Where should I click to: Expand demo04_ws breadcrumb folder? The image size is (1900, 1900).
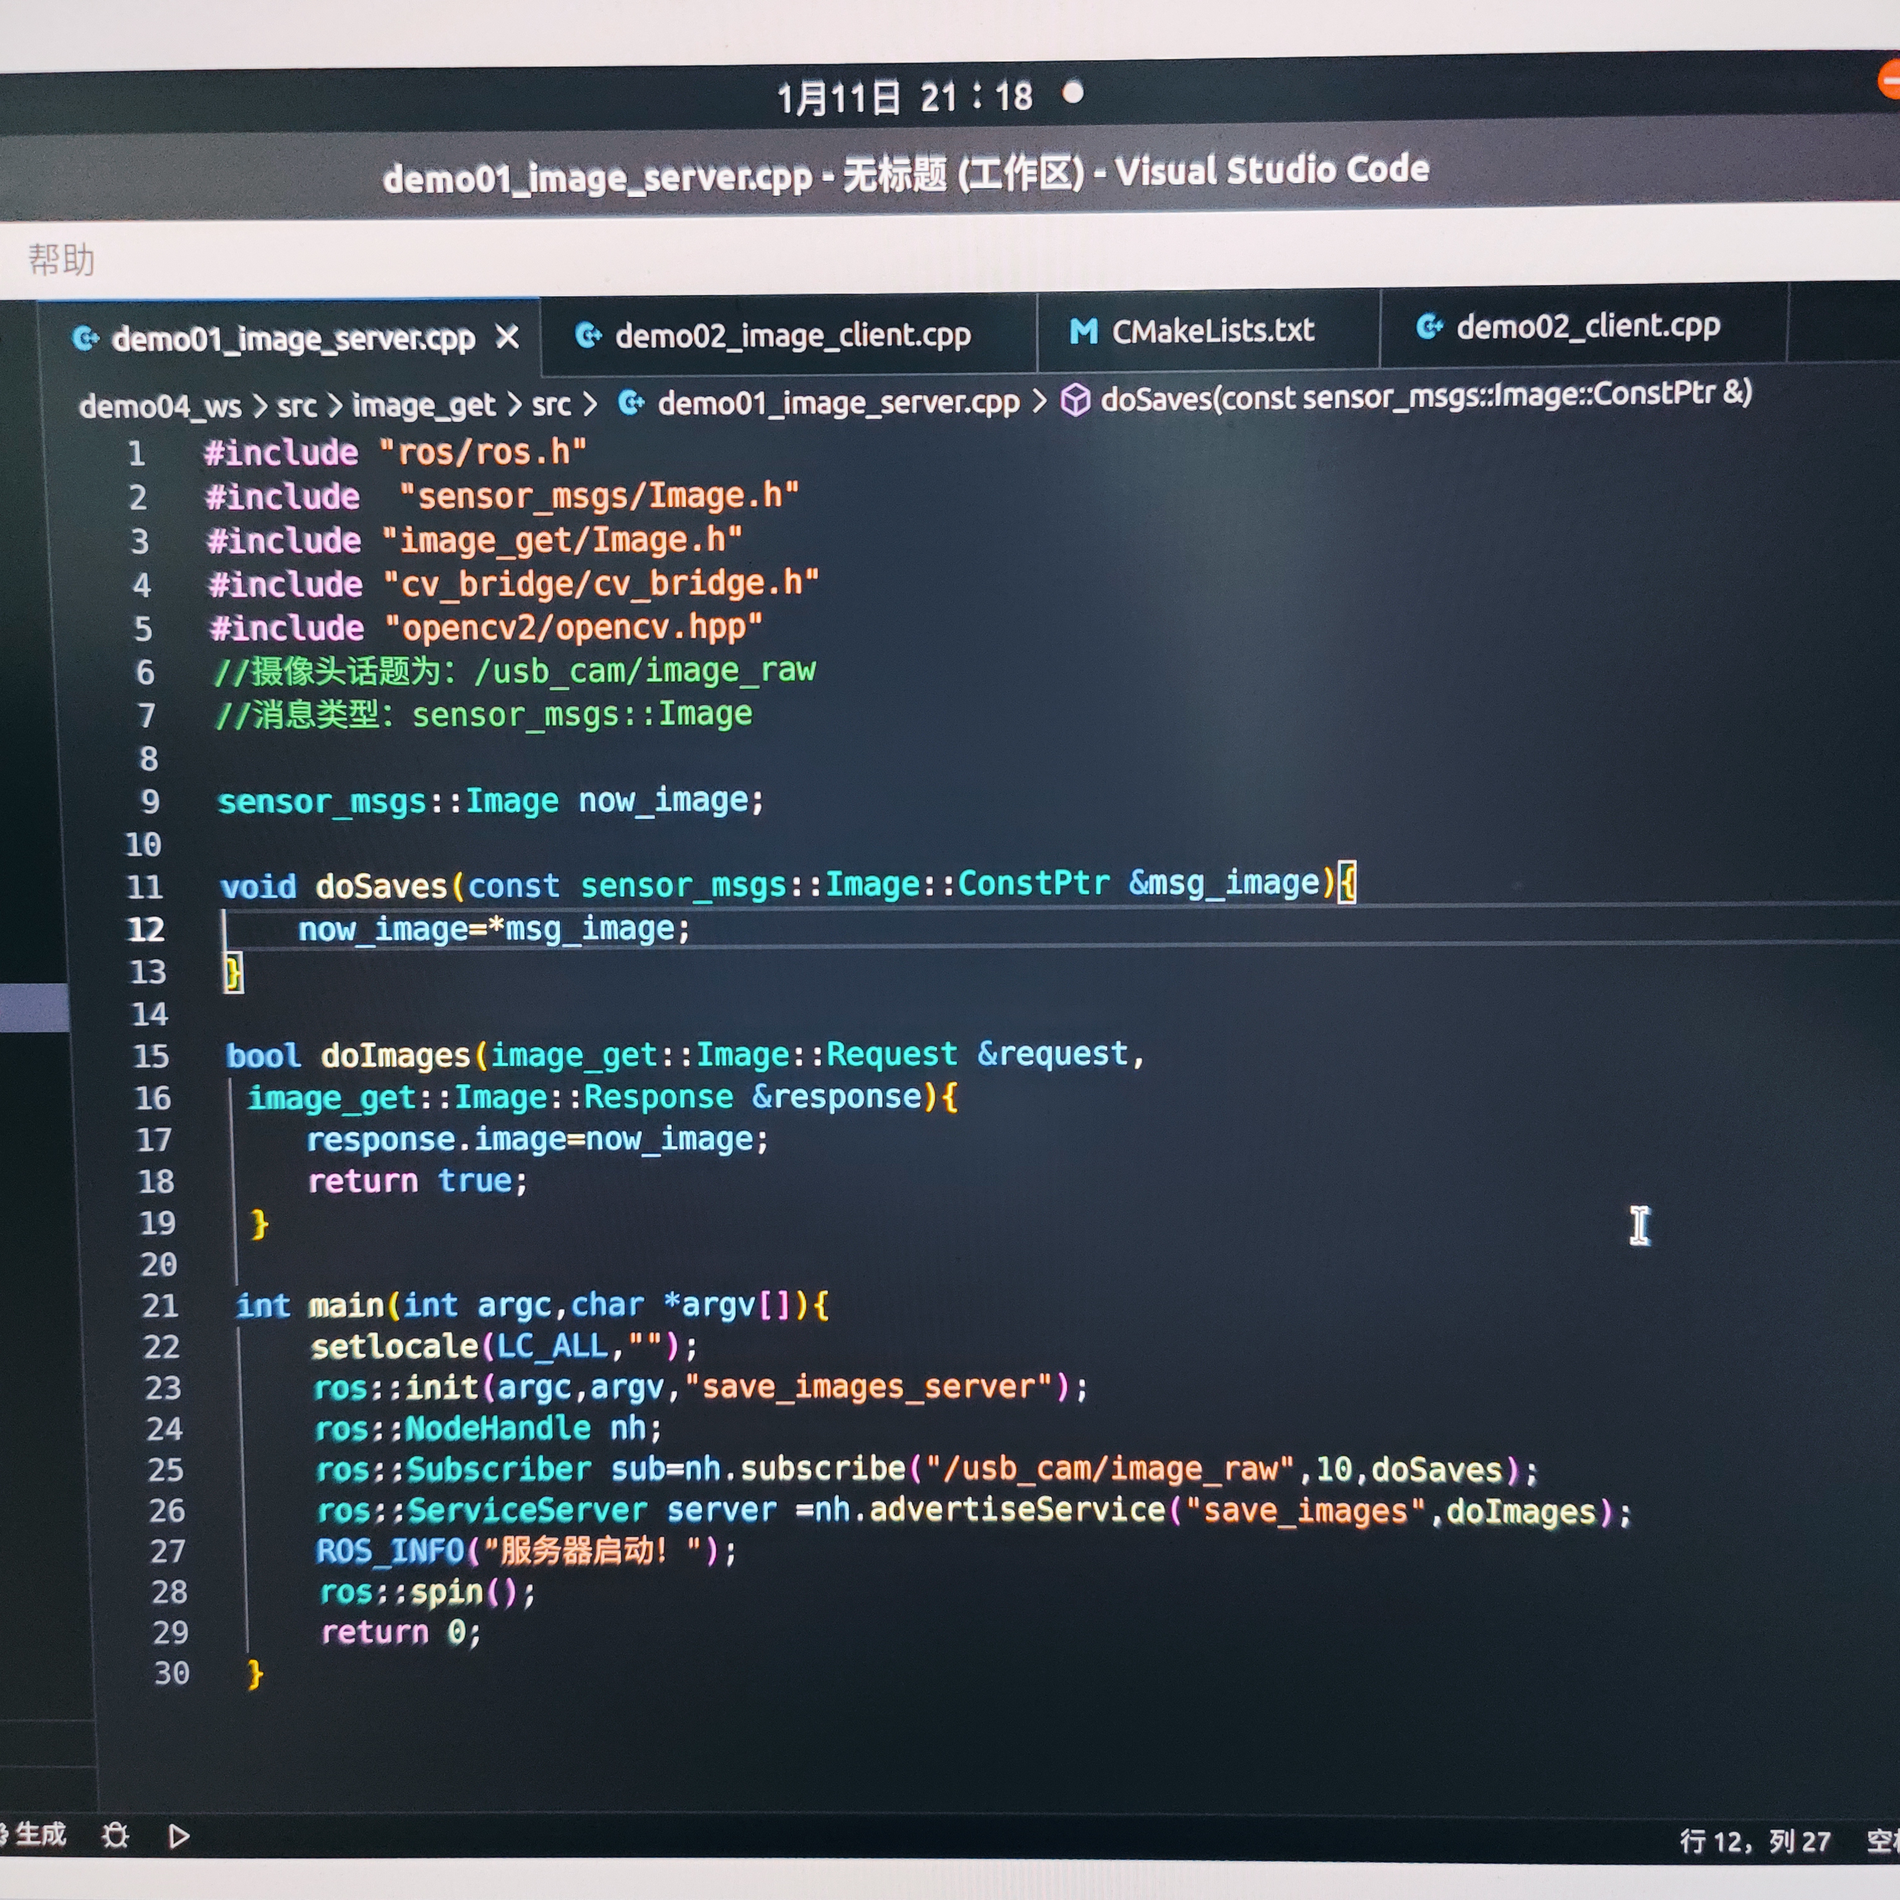[x=160, y=406]
